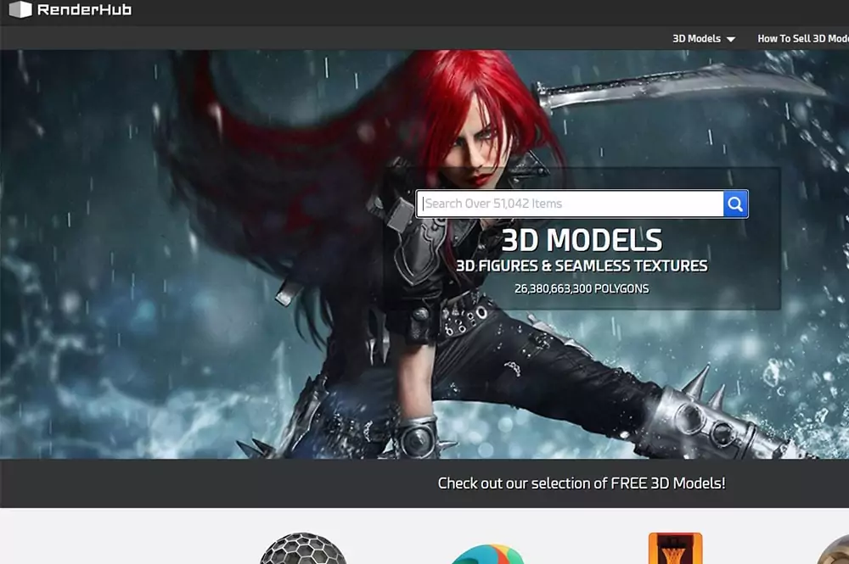The image size is (849, 564).
Task: Open the orange basketball hoop thumbnail
Action: click(675, 549)
